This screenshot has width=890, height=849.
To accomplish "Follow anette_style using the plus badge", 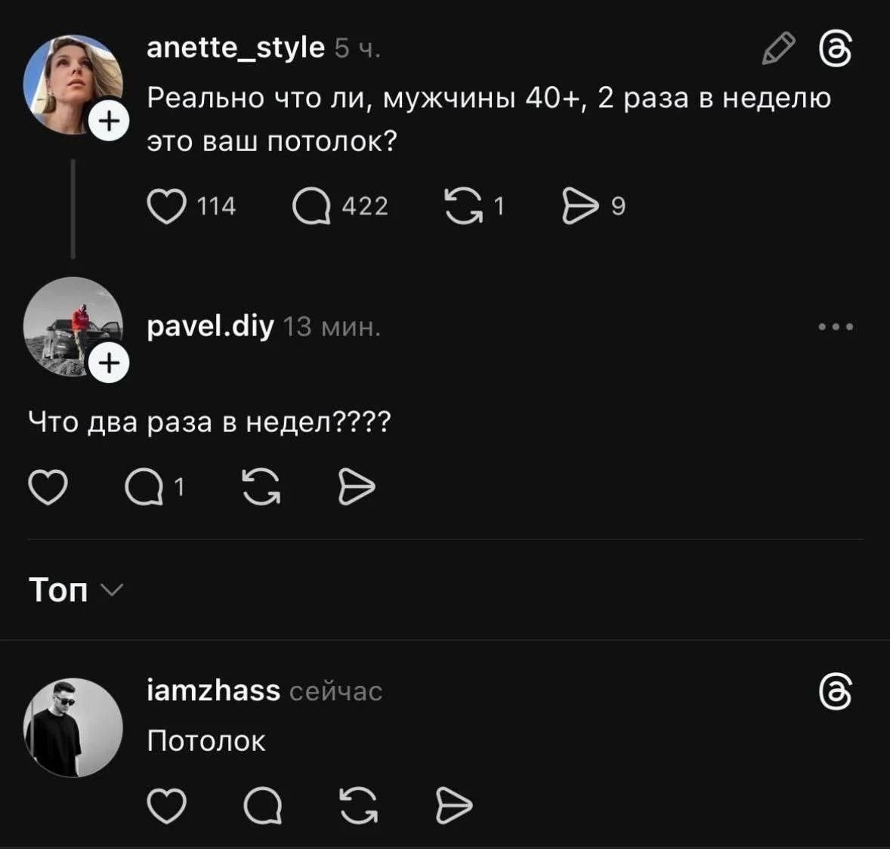I will pyautogui.click(x=109, y=119).
